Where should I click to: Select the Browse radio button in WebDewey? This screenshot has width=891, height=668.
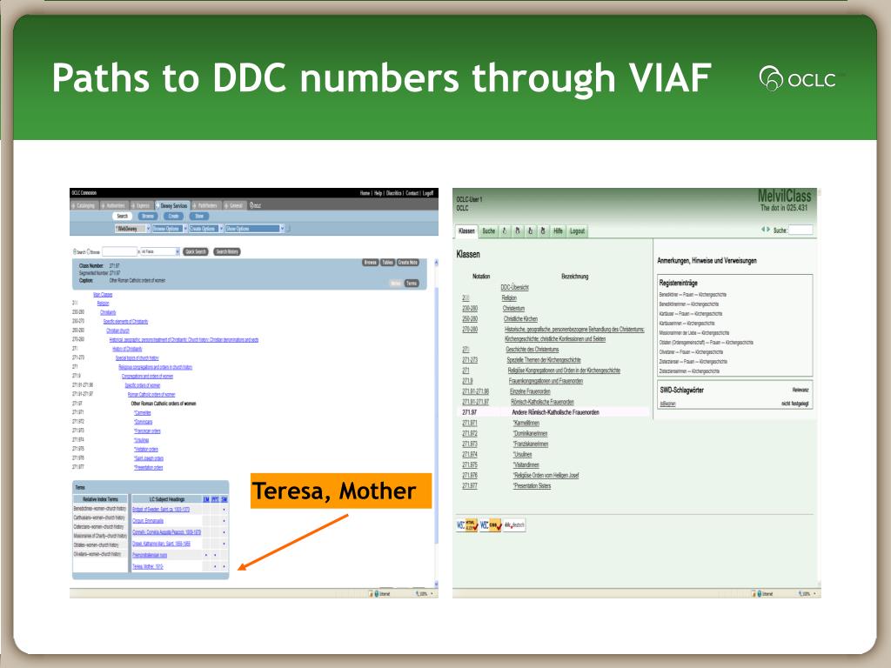[x=89, y=251]
